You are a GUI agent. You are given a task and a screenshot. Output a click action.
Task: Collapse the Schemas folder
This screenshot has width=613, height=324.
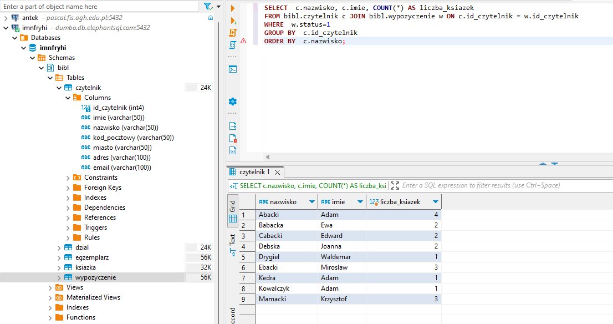[x=33, y=58]
